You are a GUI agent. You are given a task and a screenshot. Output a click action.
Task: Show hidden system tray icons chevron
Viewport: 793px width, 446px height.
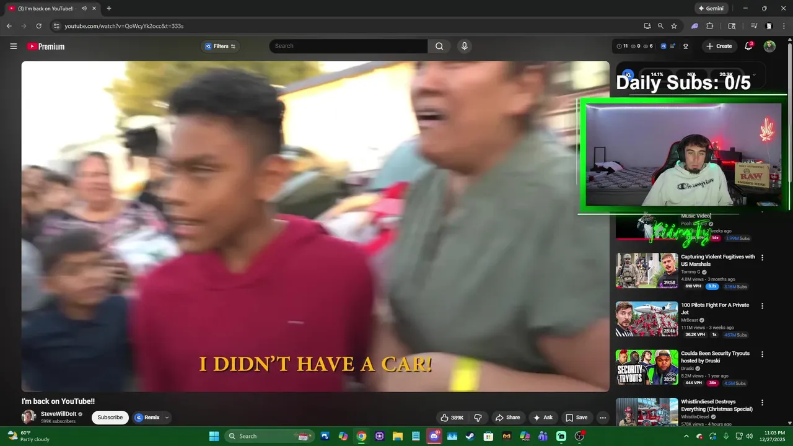tap(686, 436)
